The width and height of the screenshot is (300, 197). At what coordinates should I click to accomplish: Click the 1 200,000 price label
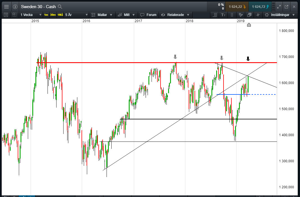tap(287, 187)
